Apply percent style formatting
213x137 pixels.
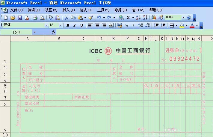pos(127,25)
